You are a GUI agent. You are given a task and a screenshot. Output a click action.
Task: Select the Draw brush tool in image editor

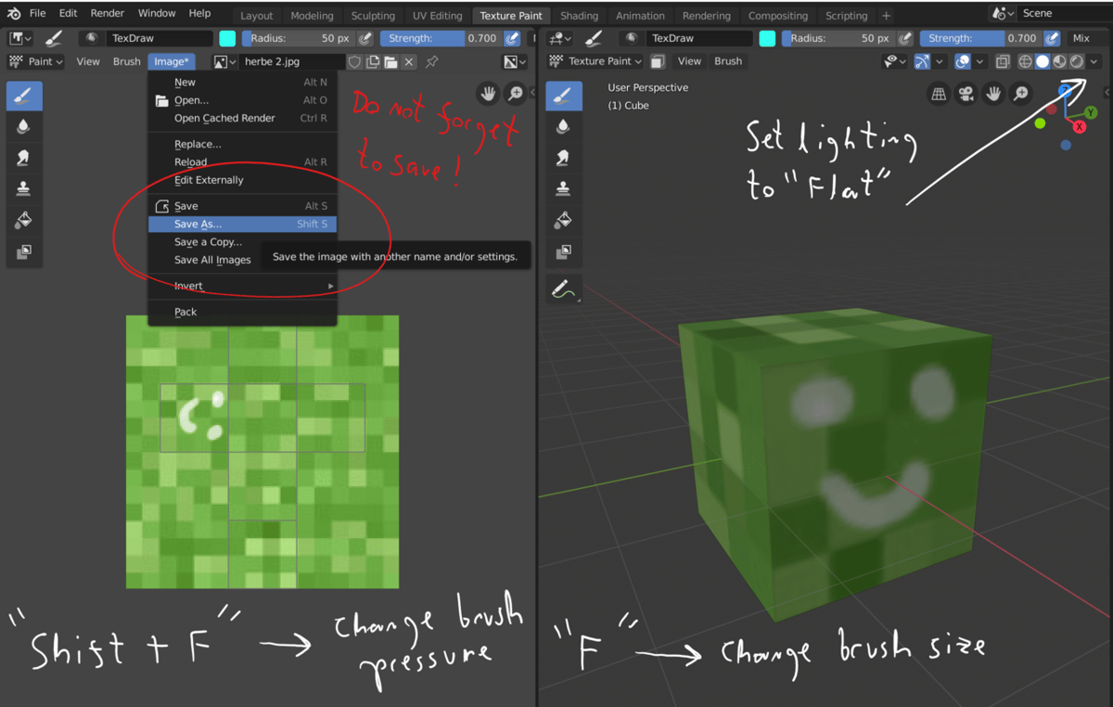click(x=23, y=96)
